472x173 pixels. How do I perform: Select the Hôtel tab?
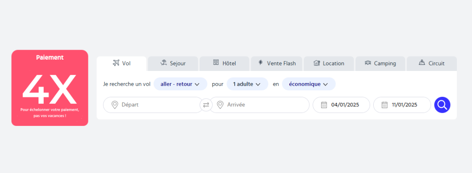tap(224, 64)
